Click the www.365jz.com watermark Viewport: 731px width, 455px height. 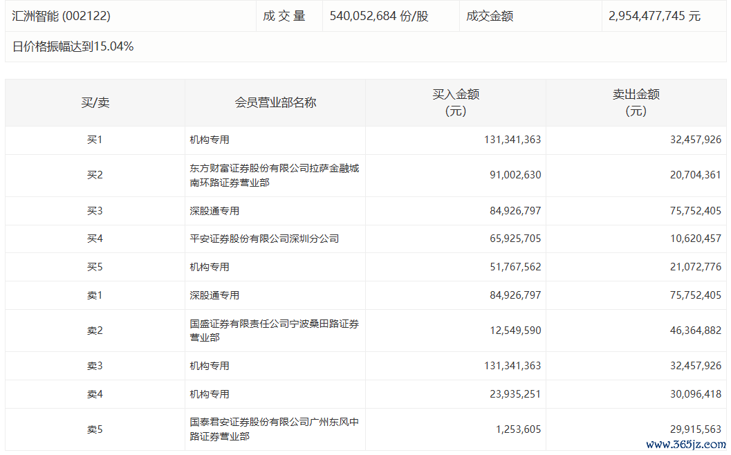(686, 445)
